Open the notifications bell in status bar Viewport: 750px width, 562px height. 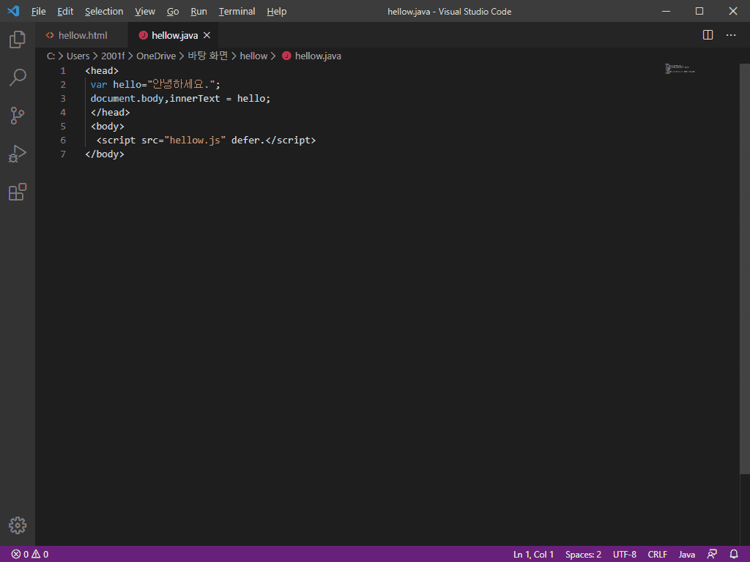[734, 554]
